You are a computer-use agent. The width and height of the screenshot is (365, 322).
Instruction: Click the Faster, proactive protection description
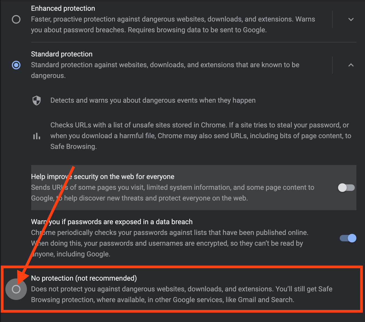(x=173, y=24)
